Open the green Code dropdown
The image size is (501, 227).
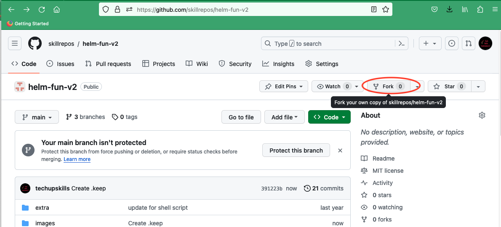[x=329, y=117]
